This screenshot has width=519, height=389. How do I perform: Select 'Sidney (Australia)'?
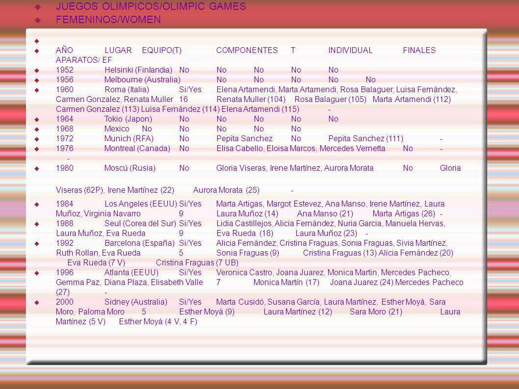tap(136, 302)
